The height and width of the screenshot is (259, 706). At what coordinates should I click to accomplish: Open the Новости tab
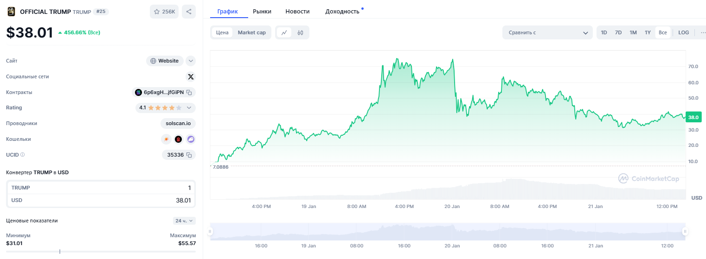pyautogui.click(x=297, y=11)
